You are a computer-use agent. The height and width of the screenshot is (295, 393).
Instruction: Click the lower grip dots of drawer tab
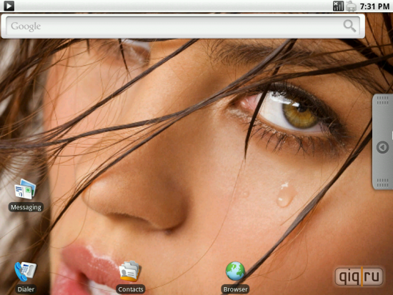point(382,183)
